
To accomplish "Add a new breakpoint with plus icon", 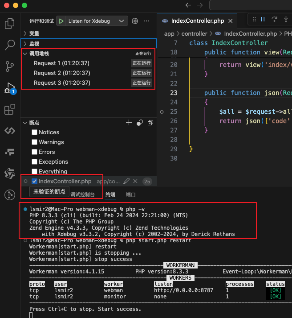I will [x=129, y=123].
